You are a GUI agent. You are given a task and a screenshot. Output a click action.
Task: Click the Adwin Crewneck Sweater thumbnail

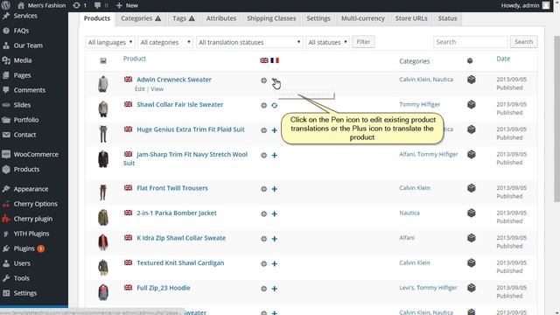pos(103,84)
